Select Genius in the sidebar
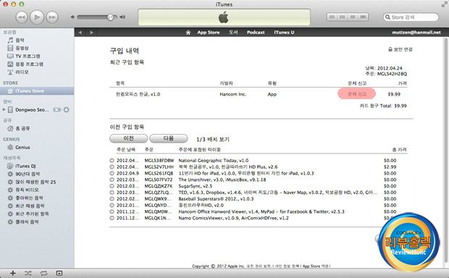This screenshot has height=278, width=449. click(x=22, y=147)
